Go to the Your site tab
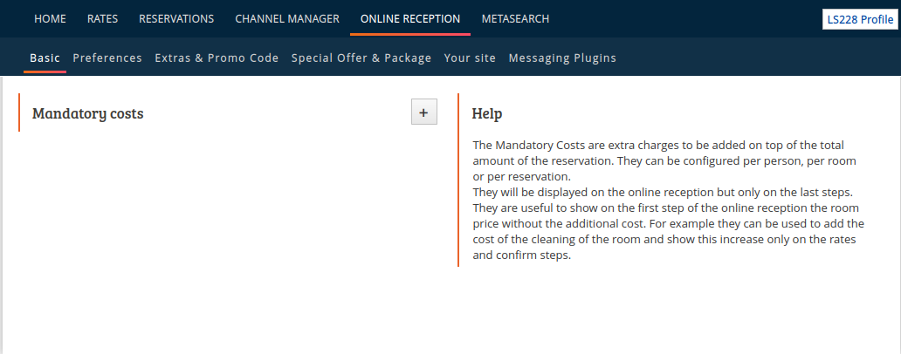This screenshot has width=901, height=354. pos(470,58)
